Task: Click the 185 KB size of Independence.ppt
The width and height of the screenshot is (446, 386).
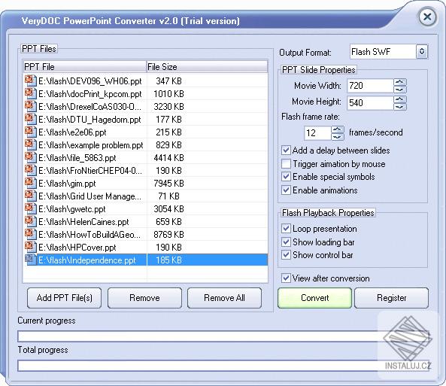Action: point(168,260)
